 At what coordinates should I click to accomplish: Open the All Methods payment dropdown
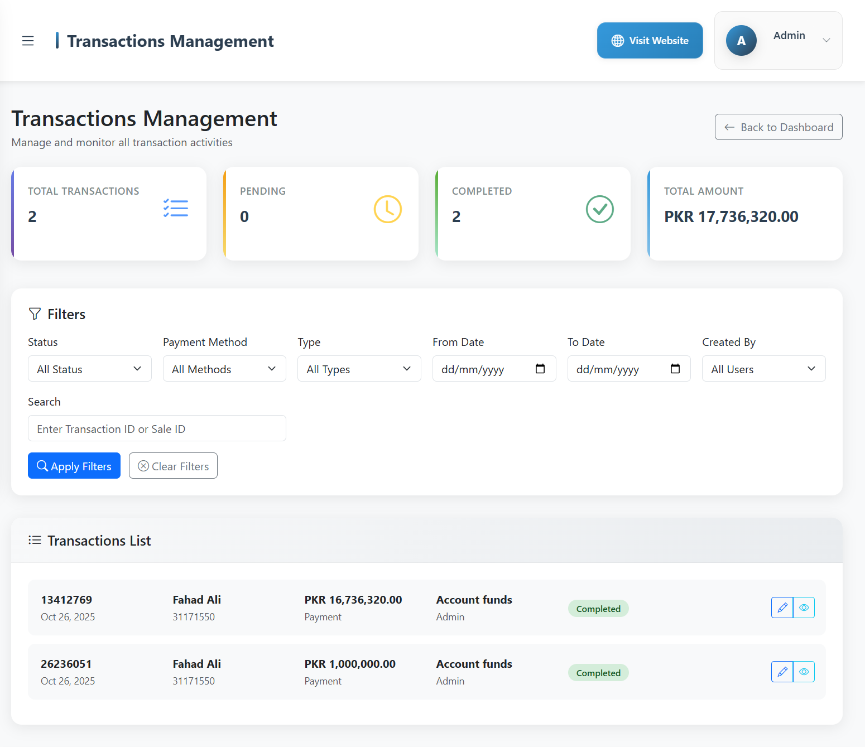(x=224, y=369)
